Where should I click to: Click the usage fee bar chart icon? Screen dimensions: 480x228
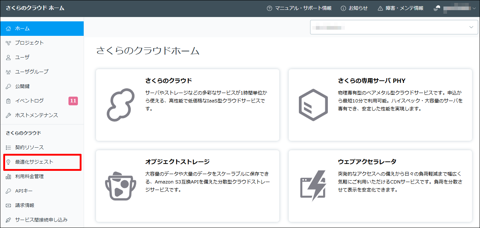coord(9,176)
